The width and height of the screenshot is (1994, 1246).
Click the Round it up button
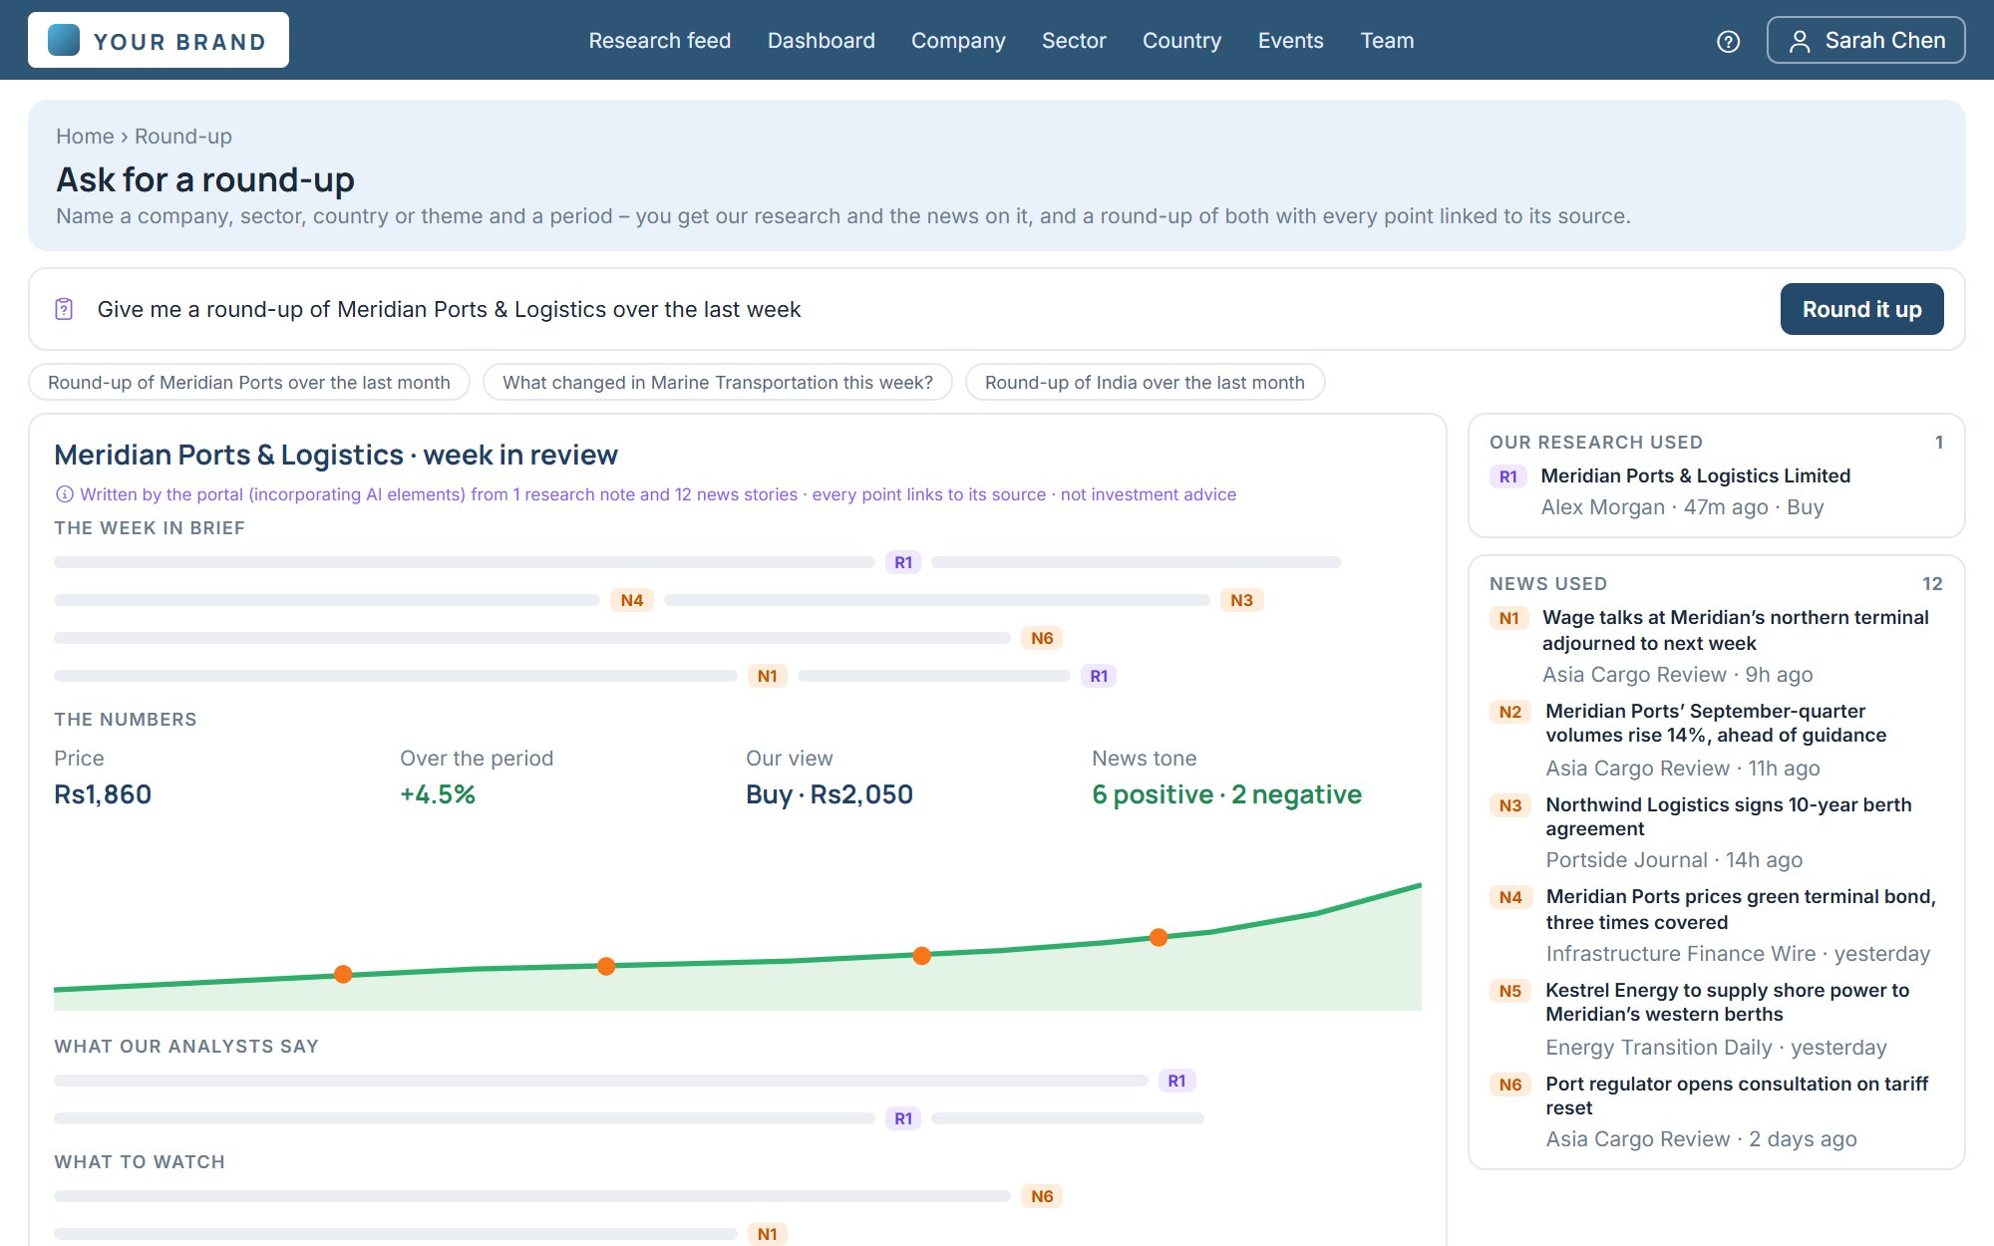pyautogui.click(x=1861, y=309)
